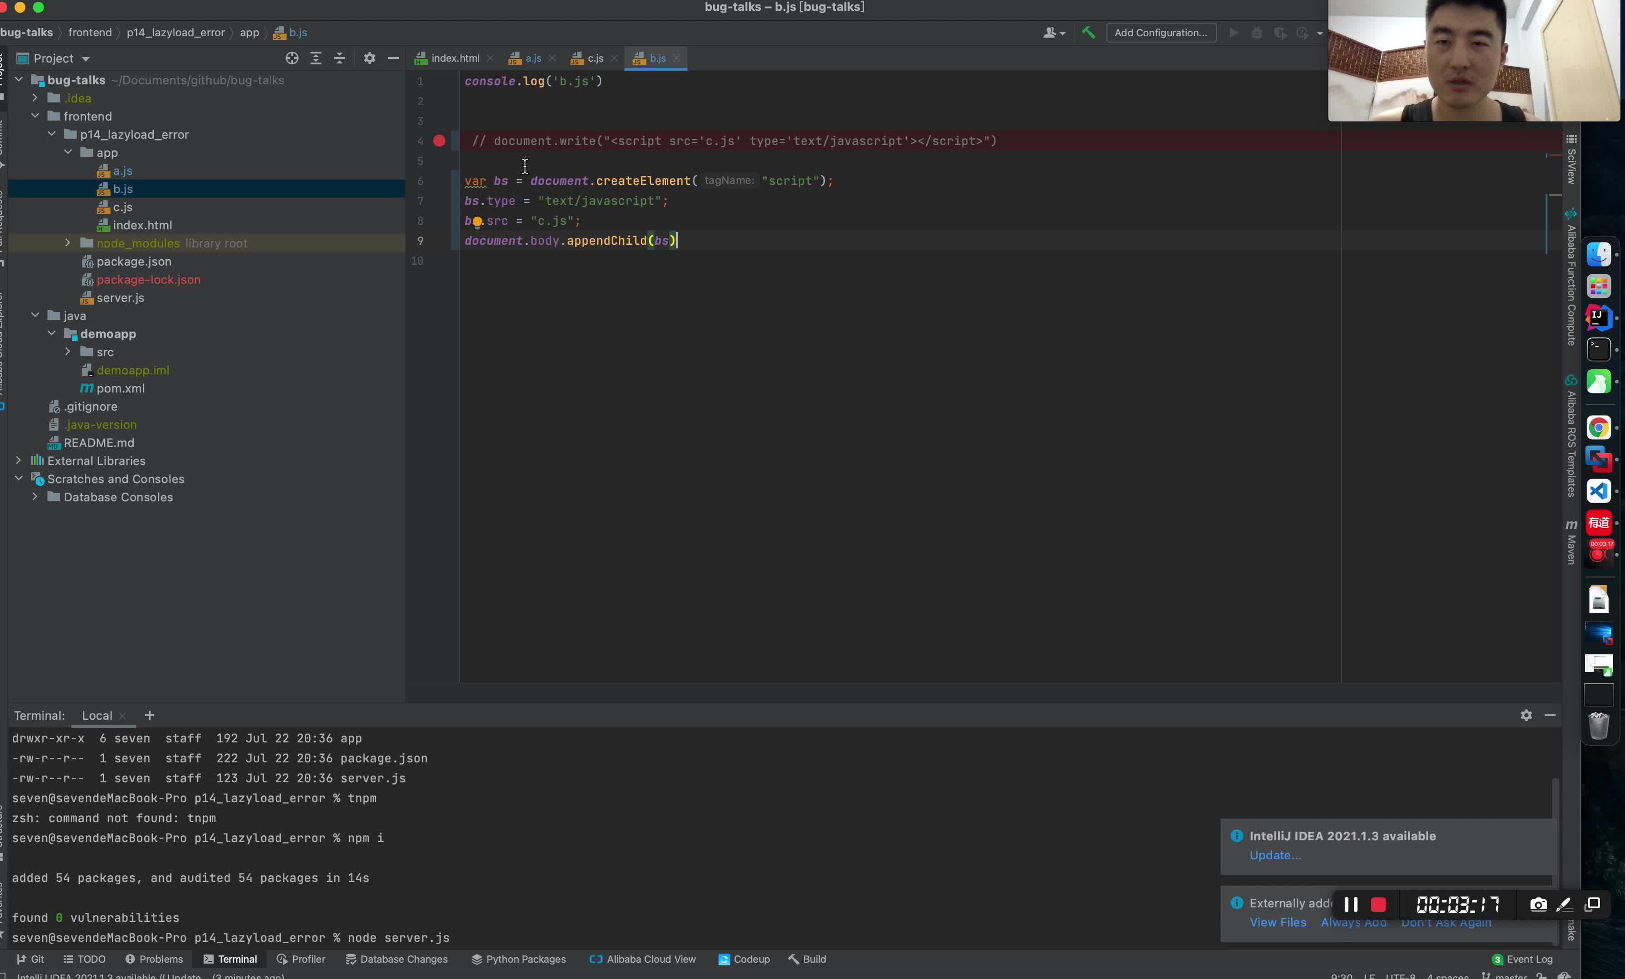1625x979 pixels.
Task: Click the locate/select opened file target icon
Action: [x=292, y=58]
